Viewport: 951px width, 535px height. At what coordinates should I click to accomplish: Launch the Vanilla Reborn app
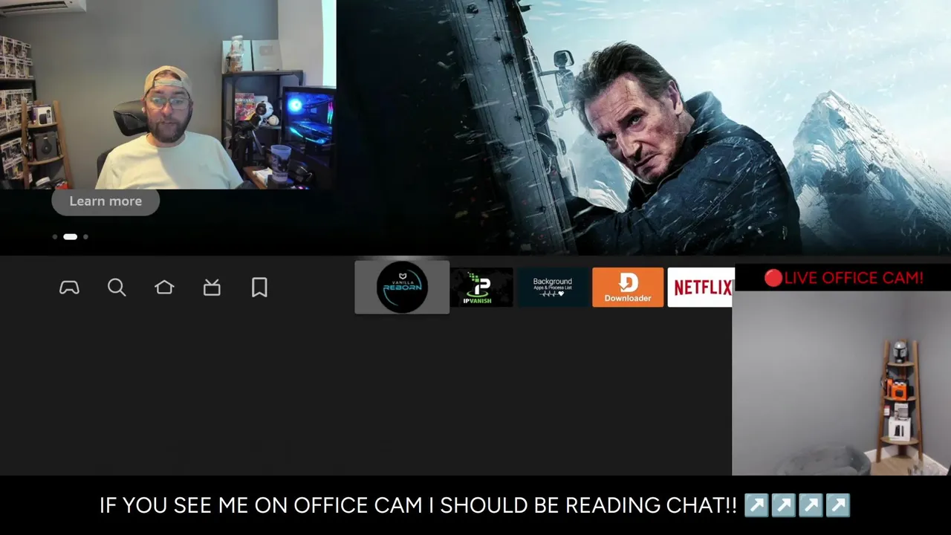pyautogui.click(x=402, y=287)
